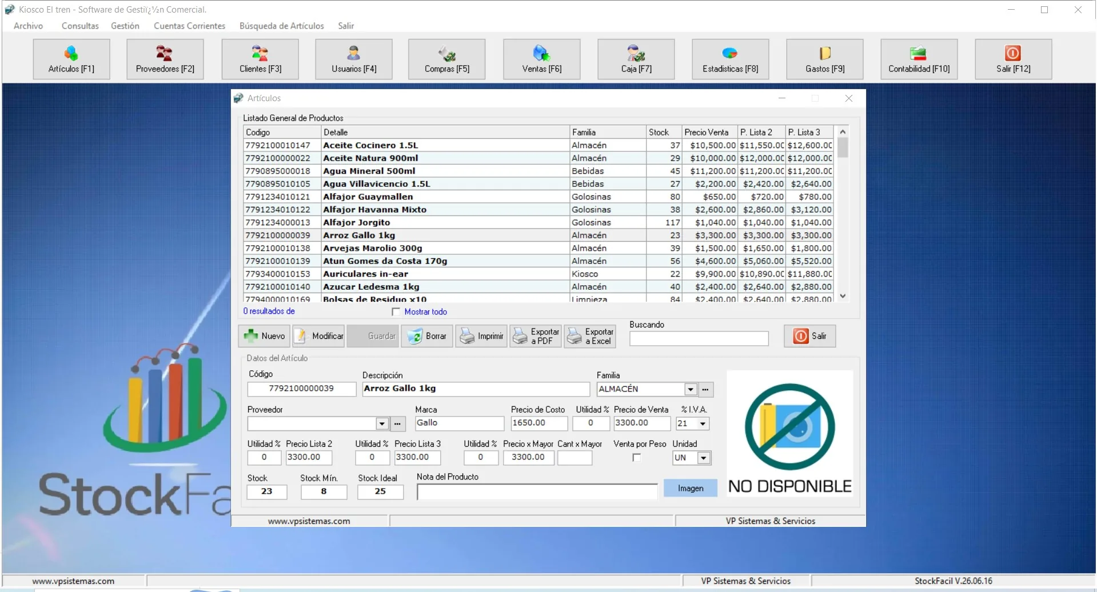Toggle the Venta por Peso checkbox
Screen dimensions: 1097x592
tap(637, 458)
